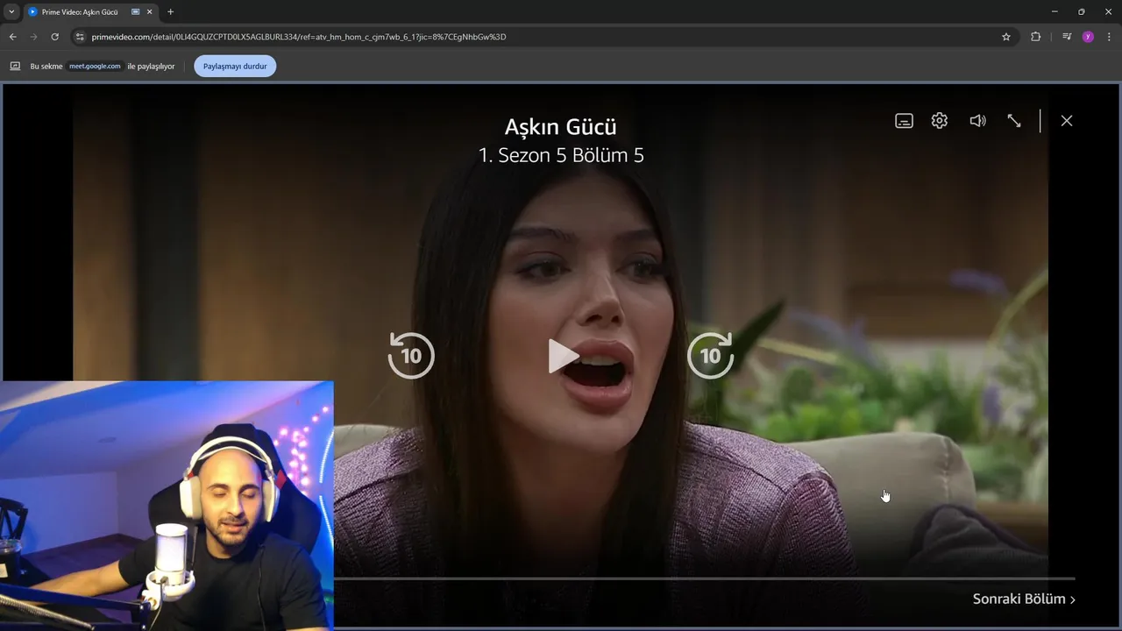Open the media control icon in toolbar
1122x631 pixels.
[1067, 37]
